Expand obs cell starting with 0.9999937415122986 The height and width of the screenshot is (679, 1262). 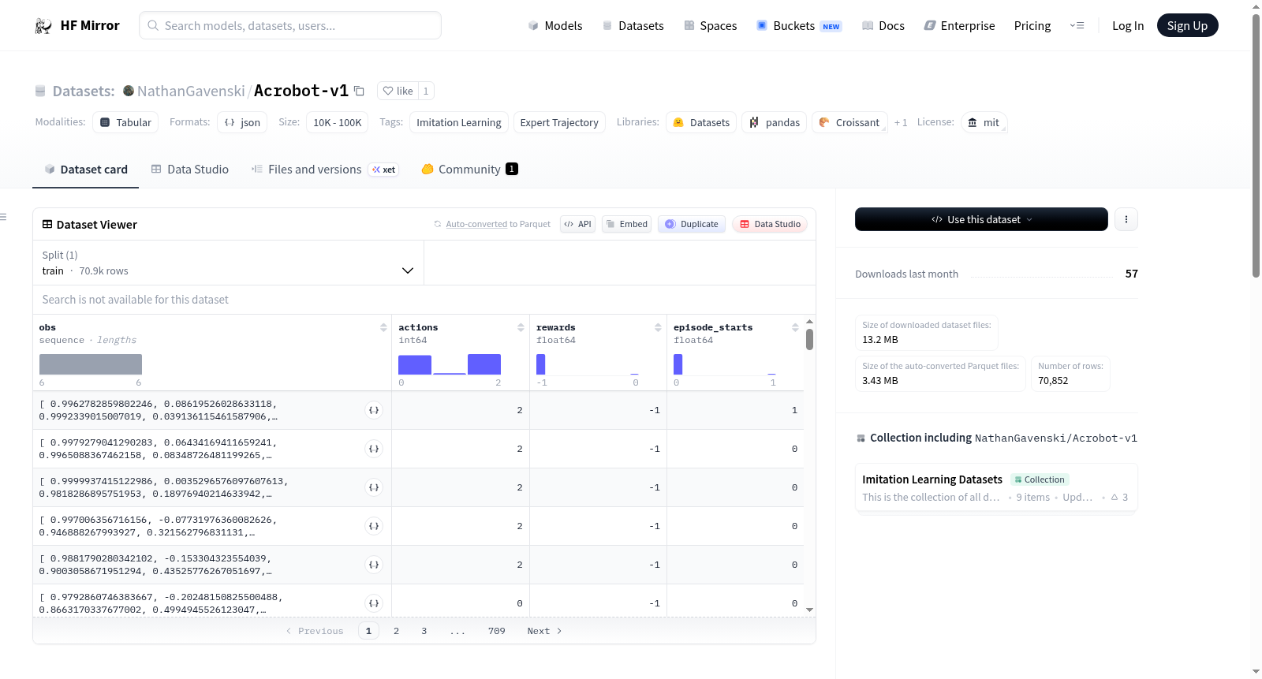tap(374, 487)
